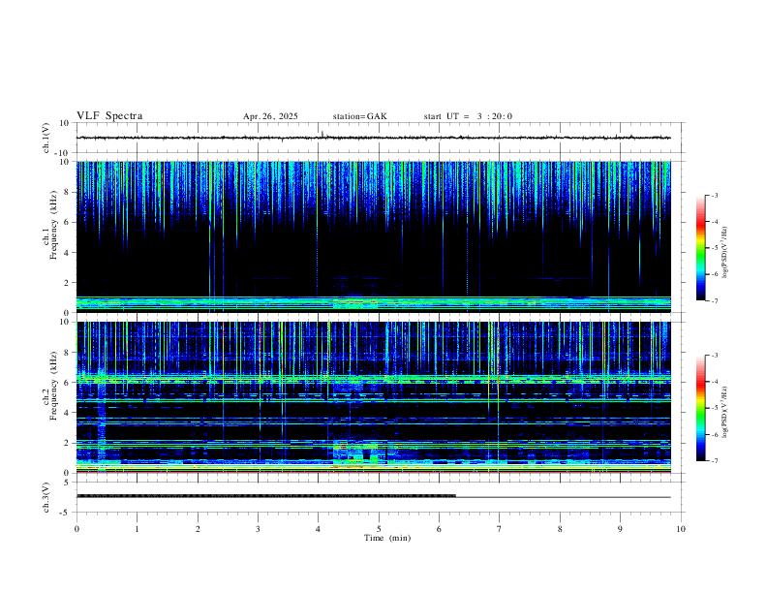
Task: Click the ch.1 colorbar log(PSD) label
Action: [x=725, y=252]
